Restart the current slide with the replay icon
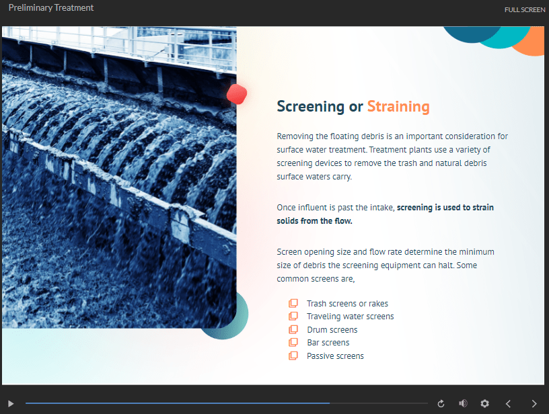Viewport: 549px width, 414px height. coord(441,403)
